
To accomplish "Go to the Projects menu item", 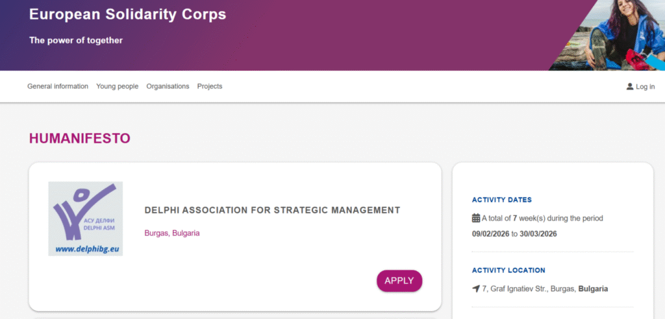I will pyautogui.click(x=210, y=86).
